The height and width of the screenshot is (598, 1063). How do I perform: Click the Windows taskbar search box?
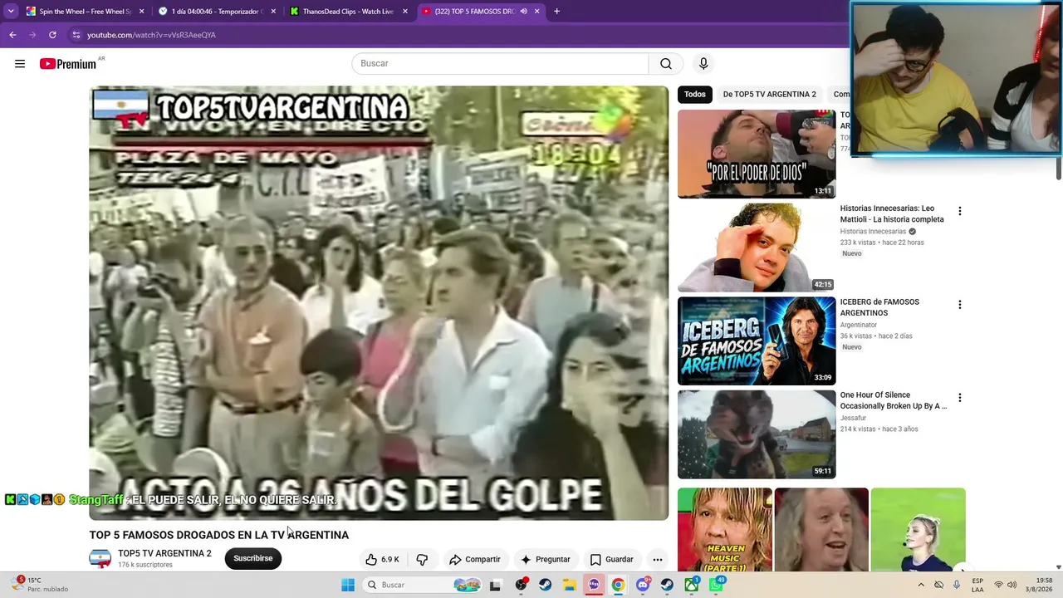click(x=424, y=585)
